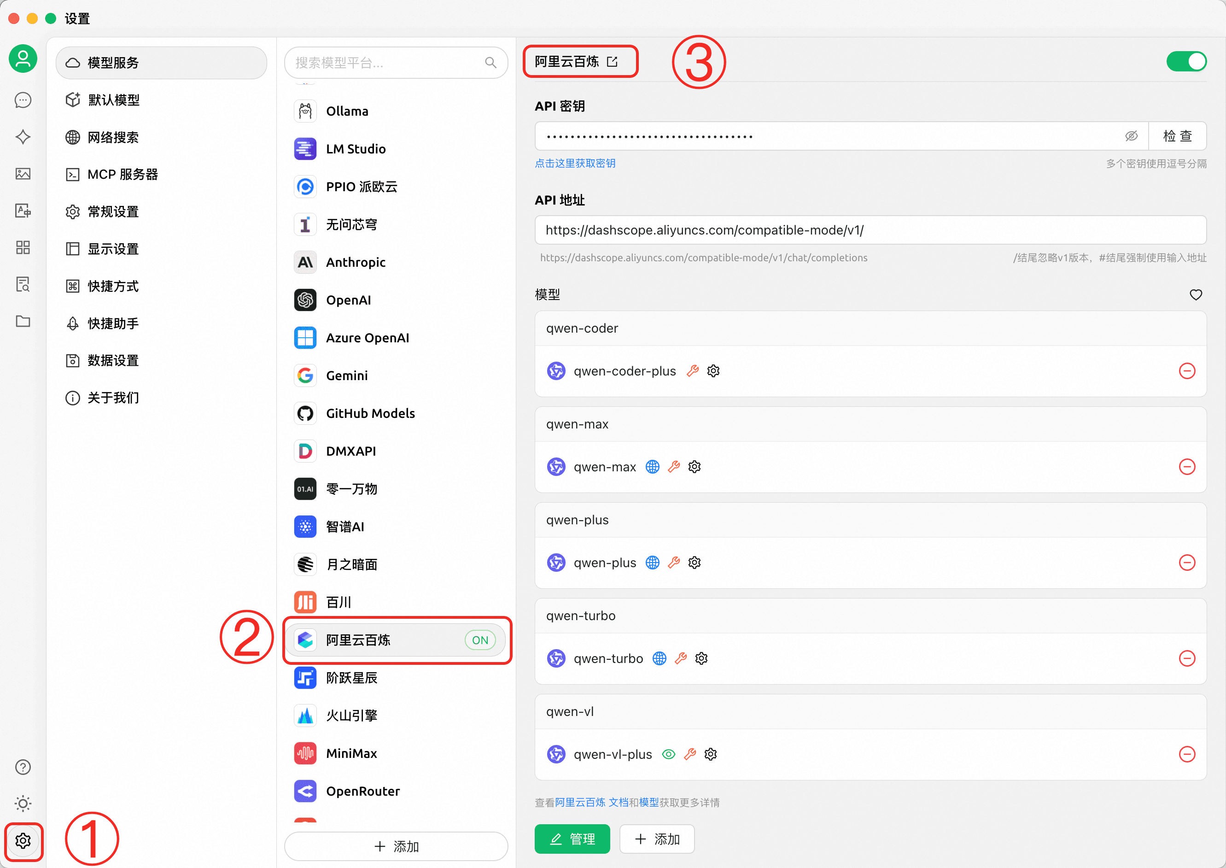Click the green 管理 button
The height and width of the screenshot is (868, 1226).
pos(572,839)
